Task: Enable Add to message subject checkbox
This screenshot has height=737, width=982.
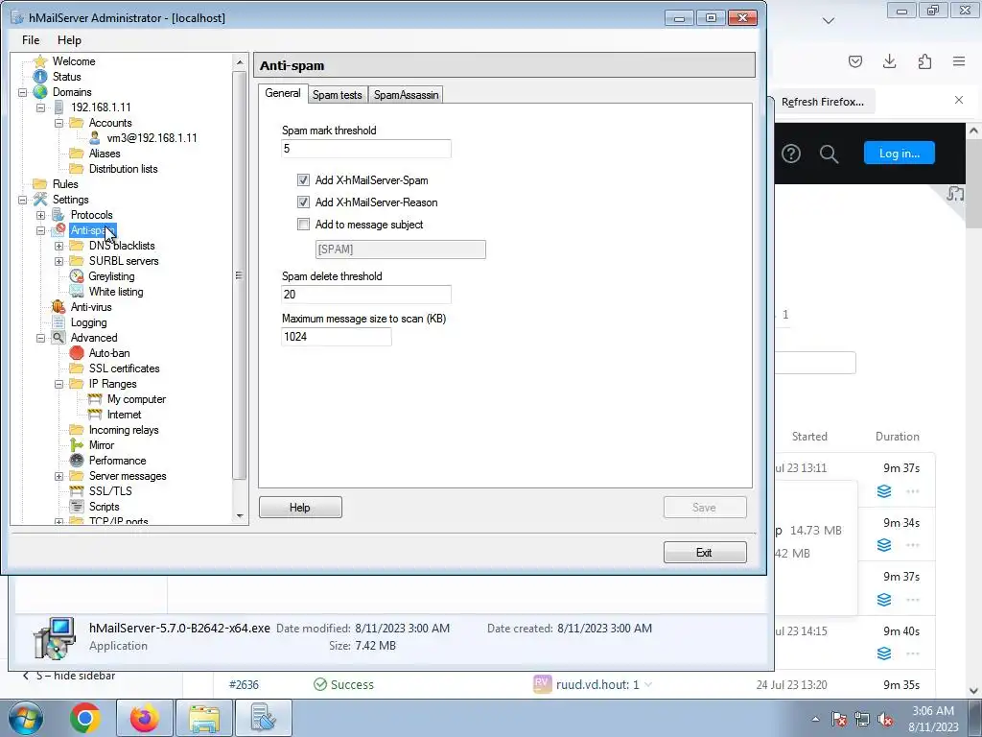Action: (x=304, y=225)
